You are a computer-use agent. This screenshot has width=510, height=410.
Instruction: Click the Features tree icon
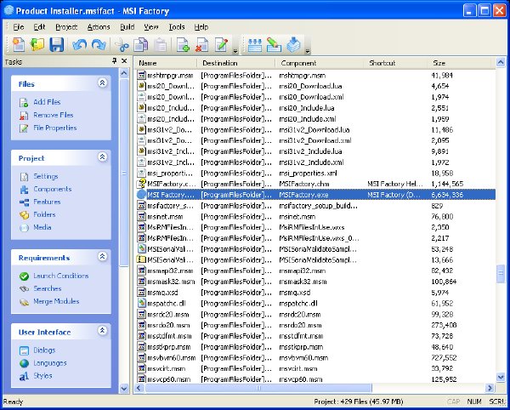(x=24, y=202)
